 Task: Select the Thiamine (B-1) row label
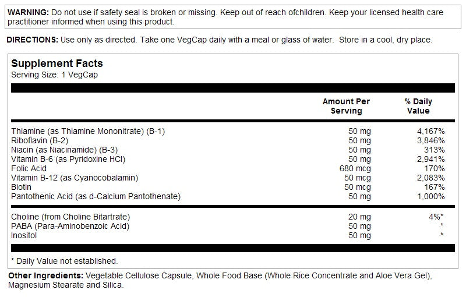(x=88, y=131)
